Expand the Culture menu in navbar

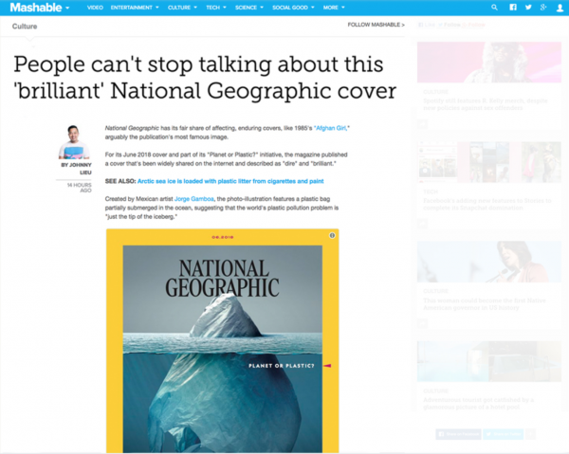[182, 8]
